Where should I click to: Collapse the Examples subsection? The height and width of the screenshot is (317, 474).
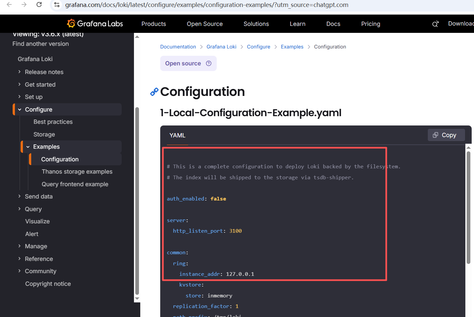[28, 147]
